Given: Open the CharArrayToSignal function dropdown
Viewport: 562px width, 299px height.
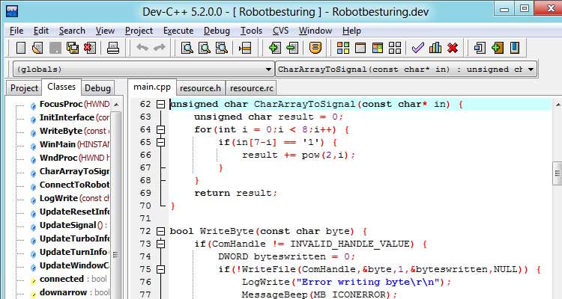Looking at the screenshot, I should click(406, 69).
